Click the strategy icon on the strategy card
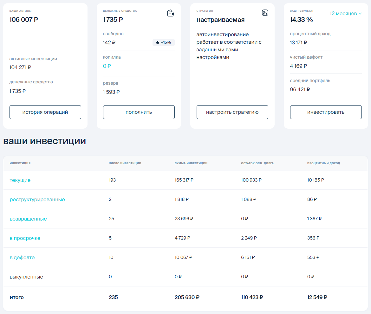 (265, 13)
